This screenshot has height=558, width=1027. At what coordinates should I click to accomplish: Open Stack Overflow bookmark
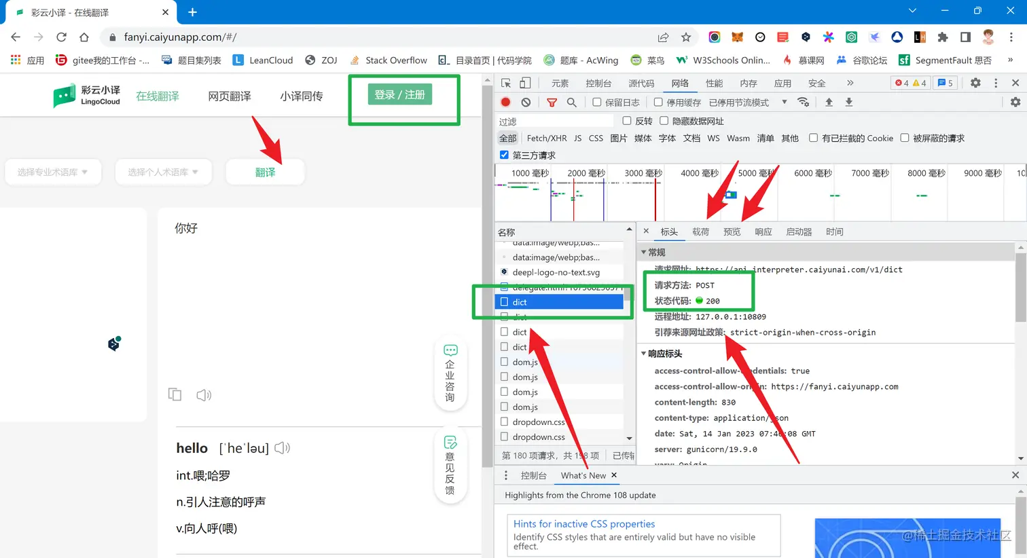point(389,60)
